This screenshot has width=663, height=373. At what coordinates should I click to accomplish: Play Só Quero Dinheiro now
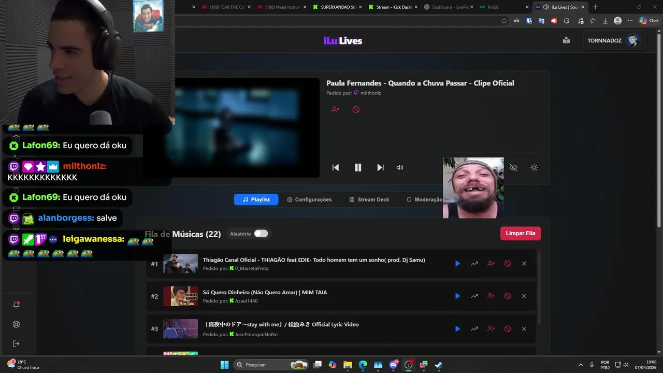click(x=457, y=296)
